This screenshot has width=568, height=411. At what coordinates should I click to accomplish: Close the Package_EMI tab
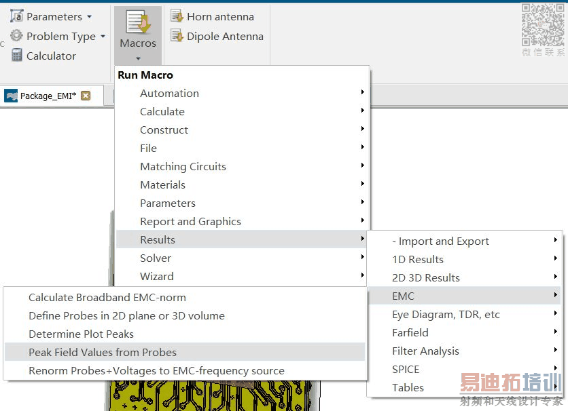point(86,96)
